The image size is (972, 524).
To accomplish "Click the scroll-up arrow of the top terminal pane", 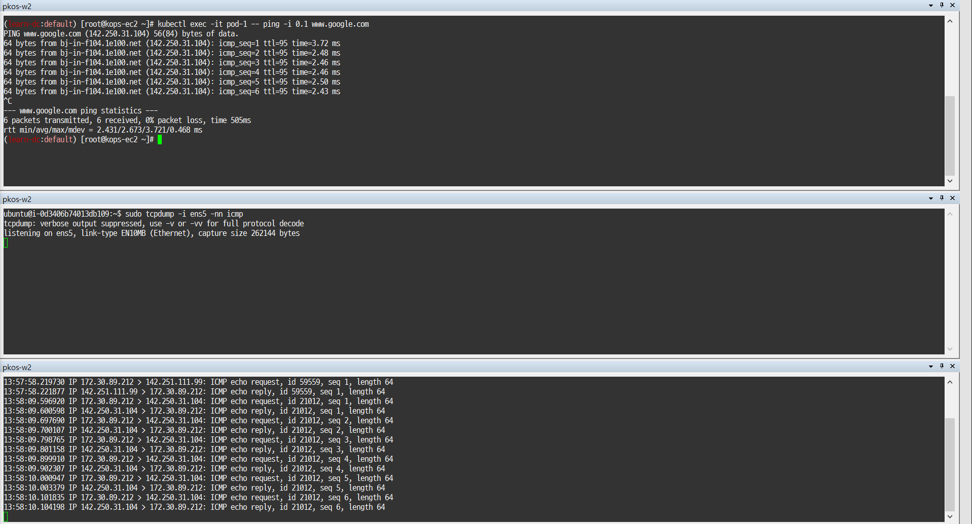I will pyautogui.click(x=950, y=21).
